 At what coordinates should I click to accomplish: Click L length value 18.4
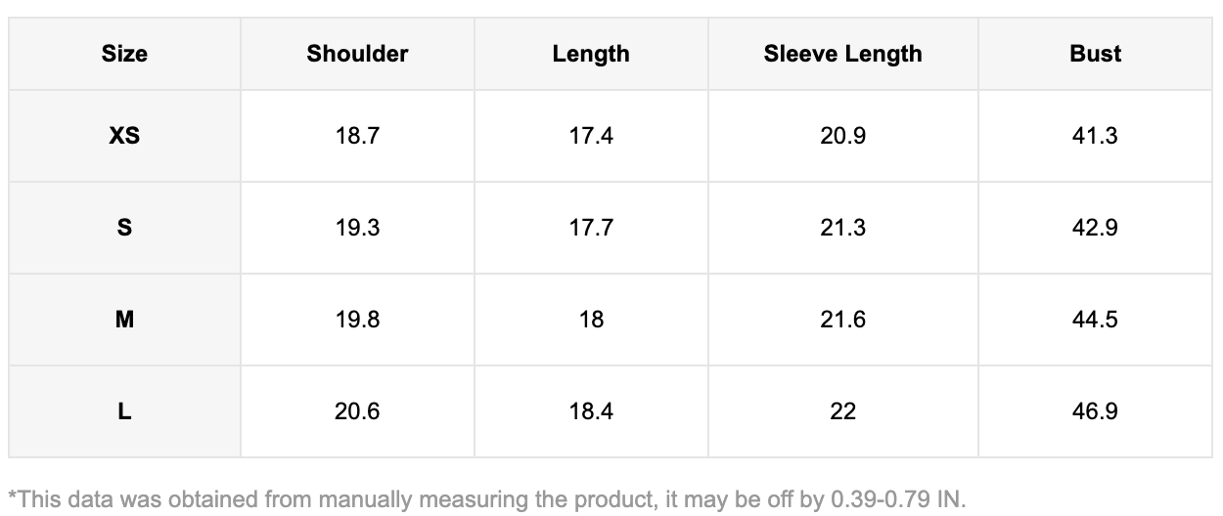(591, 411)
